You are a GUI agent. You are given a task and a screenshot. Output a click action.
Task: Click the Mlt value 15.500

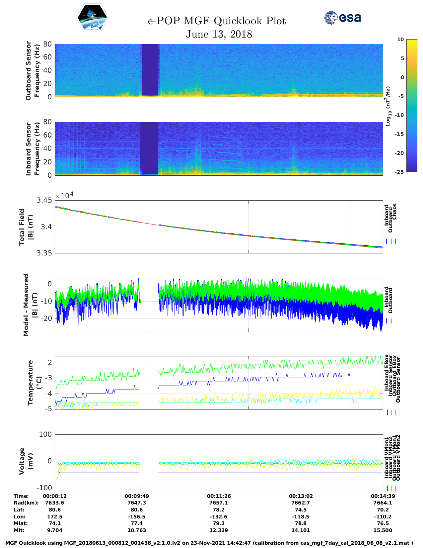(x=383, y=530)
